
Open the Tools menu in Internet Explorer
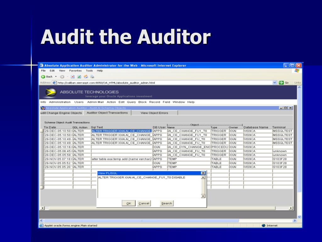click(x=89, y=71)
